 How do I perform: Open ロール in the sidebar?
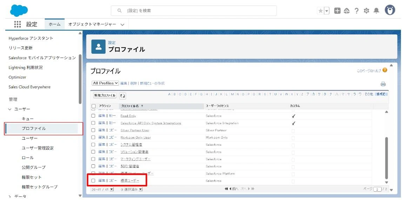[x=28, y=158]
